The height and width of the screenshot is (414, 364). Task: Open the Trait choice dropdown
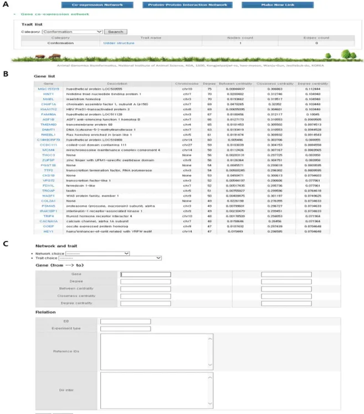pos(110,258)
